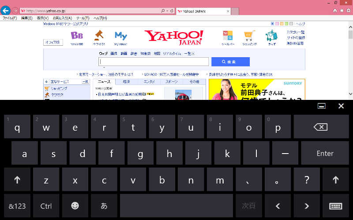Tap the q key
Viewport: 353px width, 220px height.
tap(17, 127)
